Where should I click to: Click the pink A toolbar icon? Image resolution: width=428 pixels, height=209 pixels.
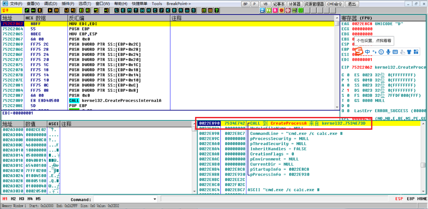point(275,10)
